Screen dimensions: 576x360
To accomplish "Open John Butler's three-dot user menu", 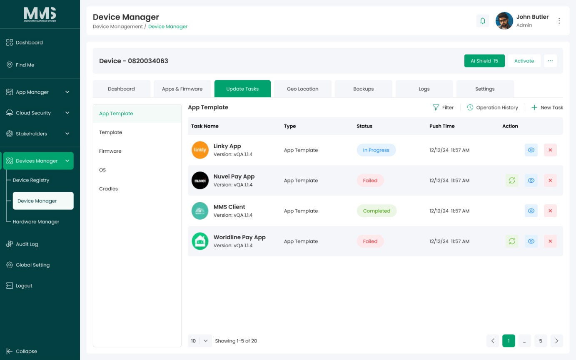I will (x=559, y=21).
